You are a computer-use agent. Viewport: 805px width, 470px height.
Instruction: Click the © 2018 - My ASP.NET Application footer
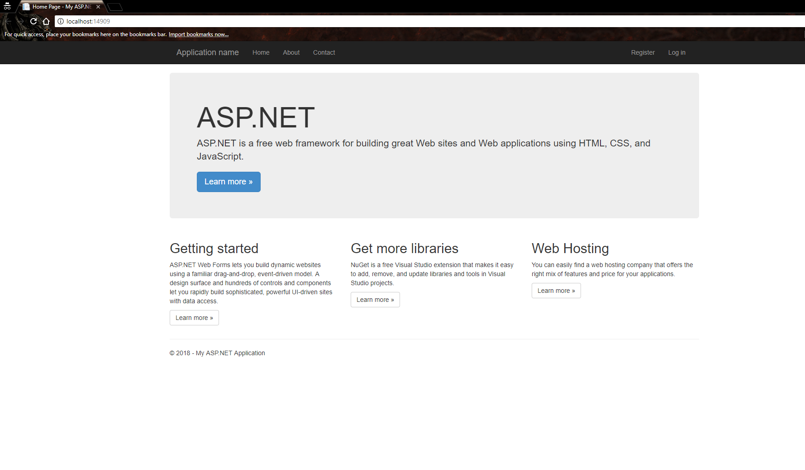click(217, 353)
